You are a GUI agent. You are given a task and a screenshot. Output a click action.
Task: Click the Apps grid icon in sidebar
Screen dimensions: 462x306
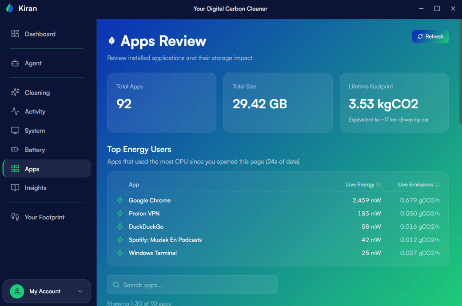point(15,168)
